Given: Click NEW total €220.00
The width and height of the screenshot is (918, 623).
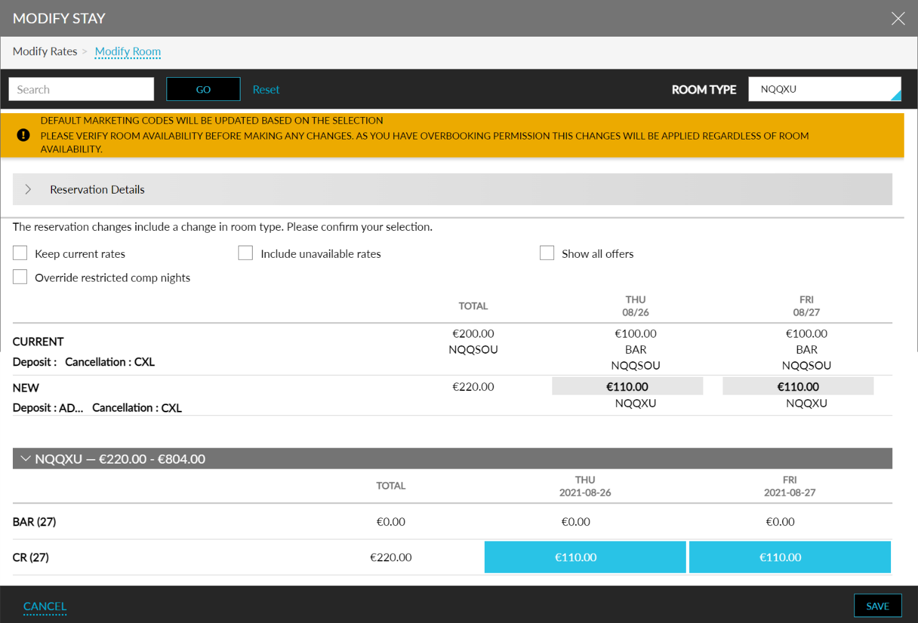Looking at the screenshot, I should pyautogui.click(x=473, y=387).
